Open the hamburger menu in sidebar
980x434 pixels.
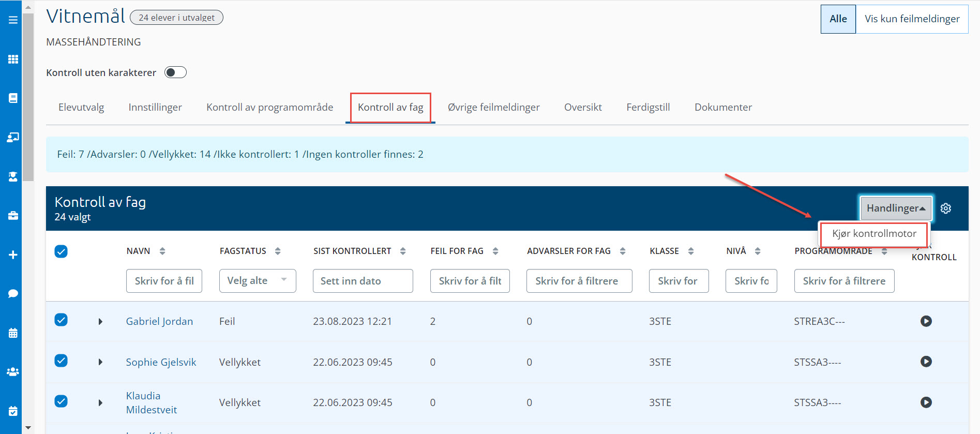(x=13, y=20)
